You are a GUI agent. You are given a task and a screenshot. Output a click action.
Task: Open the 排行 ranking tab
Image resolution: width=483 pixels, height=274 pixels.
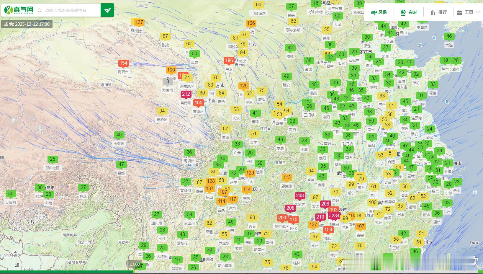(x=438, y=12)
